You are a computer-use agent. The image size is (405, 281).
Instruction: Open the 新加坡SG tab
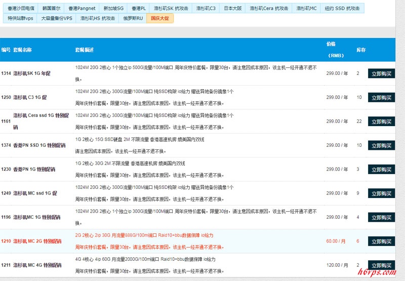[113, 8]
